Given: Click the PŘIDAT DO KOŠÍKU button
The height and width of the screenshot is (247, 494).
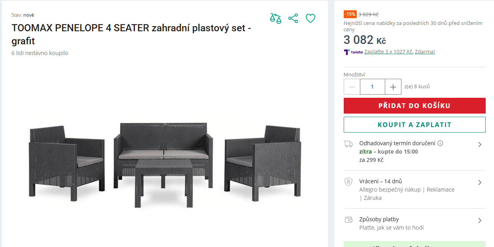Looking at the screenshot, I should point(415,106).
